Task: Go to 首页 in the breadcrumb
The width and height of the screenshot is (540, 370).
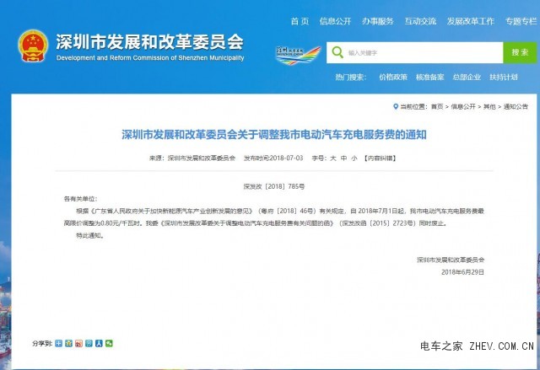Action: pos(437,106)
